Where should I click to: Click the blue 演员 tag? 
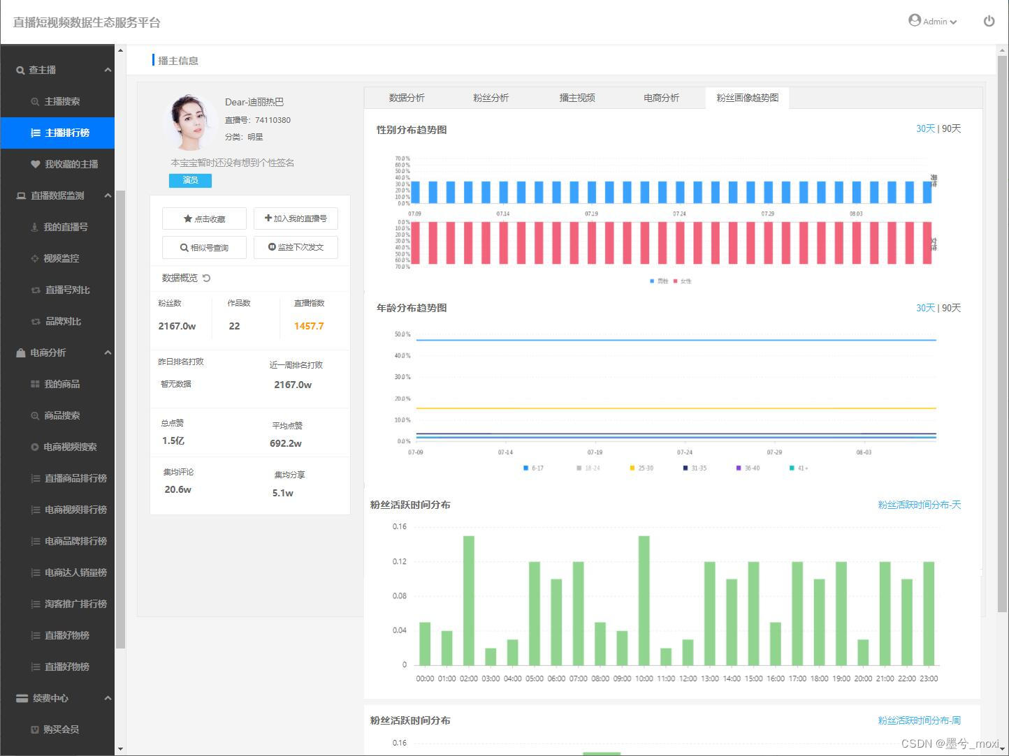click(x=190, y=180)
